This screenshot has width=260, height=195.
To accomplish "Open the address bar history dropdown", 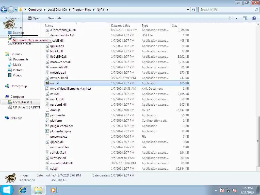I will 188,10.
